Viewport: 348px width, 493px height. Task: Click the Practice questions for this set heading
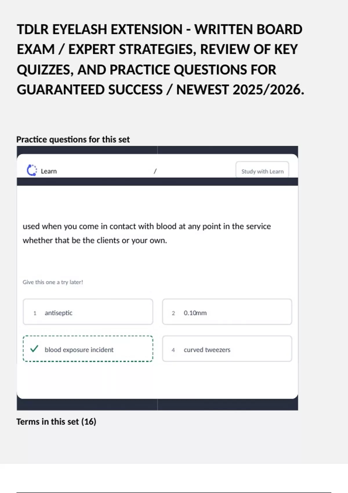pos(73,139)
